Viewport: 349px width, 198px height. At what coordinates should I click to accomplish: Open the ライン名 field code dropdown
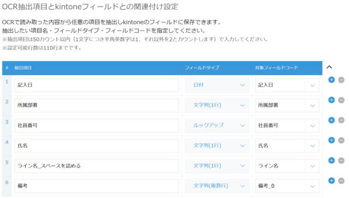click(x=287, y=166)
